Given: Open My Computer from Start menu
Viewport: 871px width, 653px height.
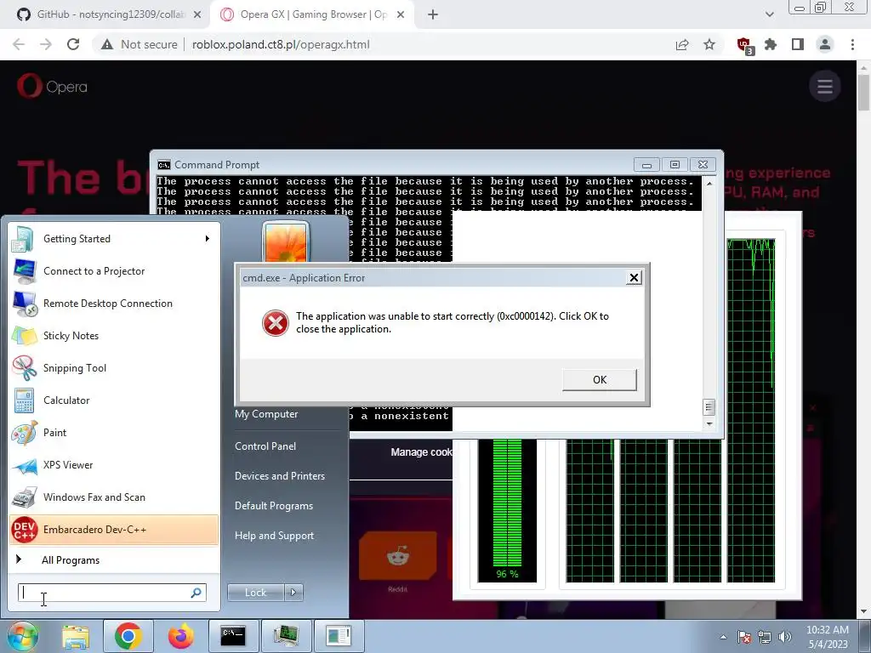Looking at the screenshot, I should point(266,414).
